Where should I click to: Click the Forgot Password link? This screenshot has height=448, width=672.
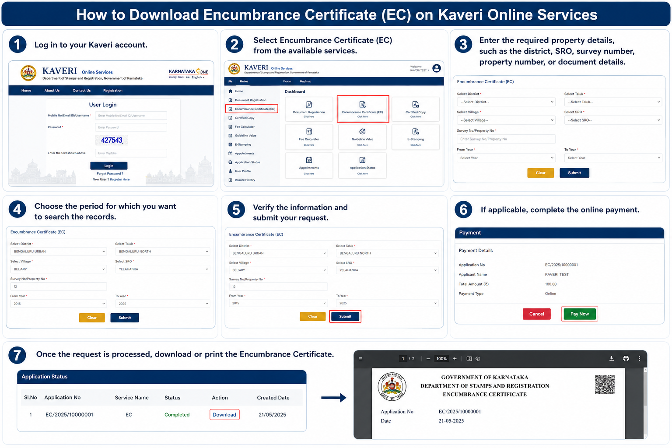pyautogui.click(x=110, y=174)
